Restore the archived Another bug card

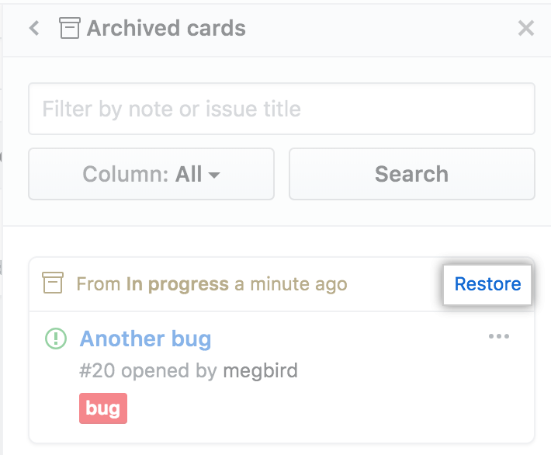[x=487, y=284]
